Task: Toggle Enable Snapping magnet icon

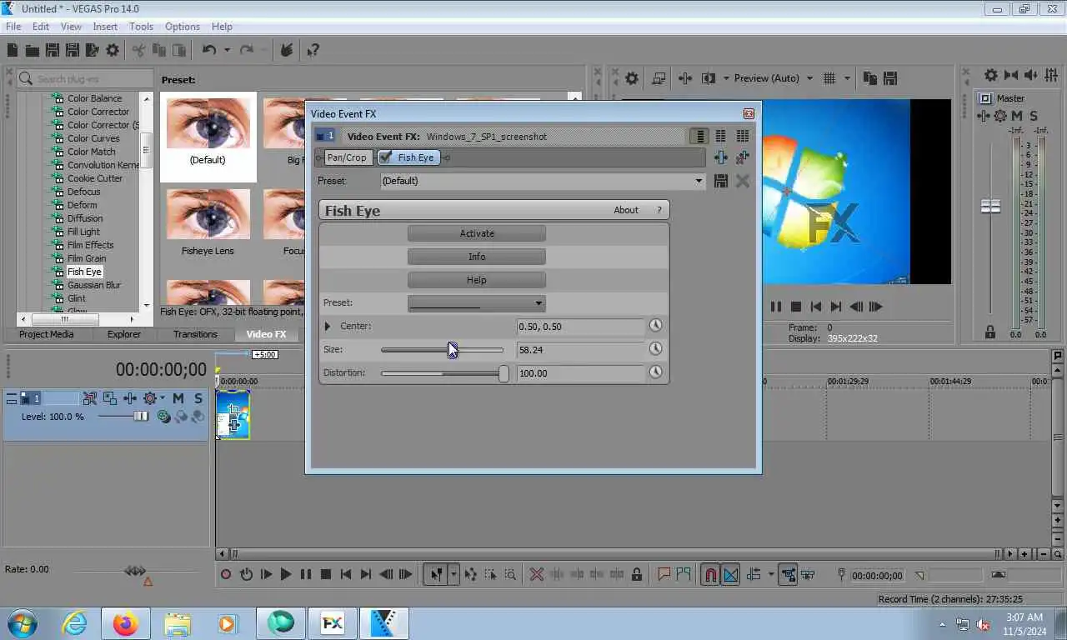Action: point(710,574)
